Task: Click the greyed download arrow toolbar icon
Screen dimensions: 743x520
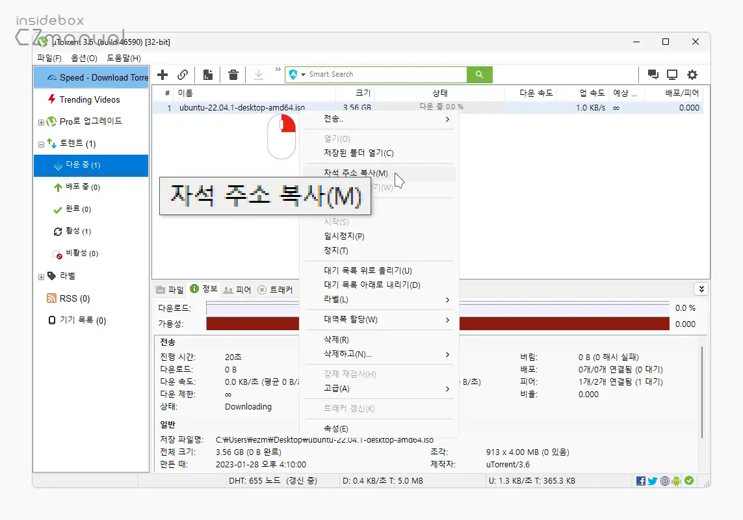Action: tap(258, 74)
